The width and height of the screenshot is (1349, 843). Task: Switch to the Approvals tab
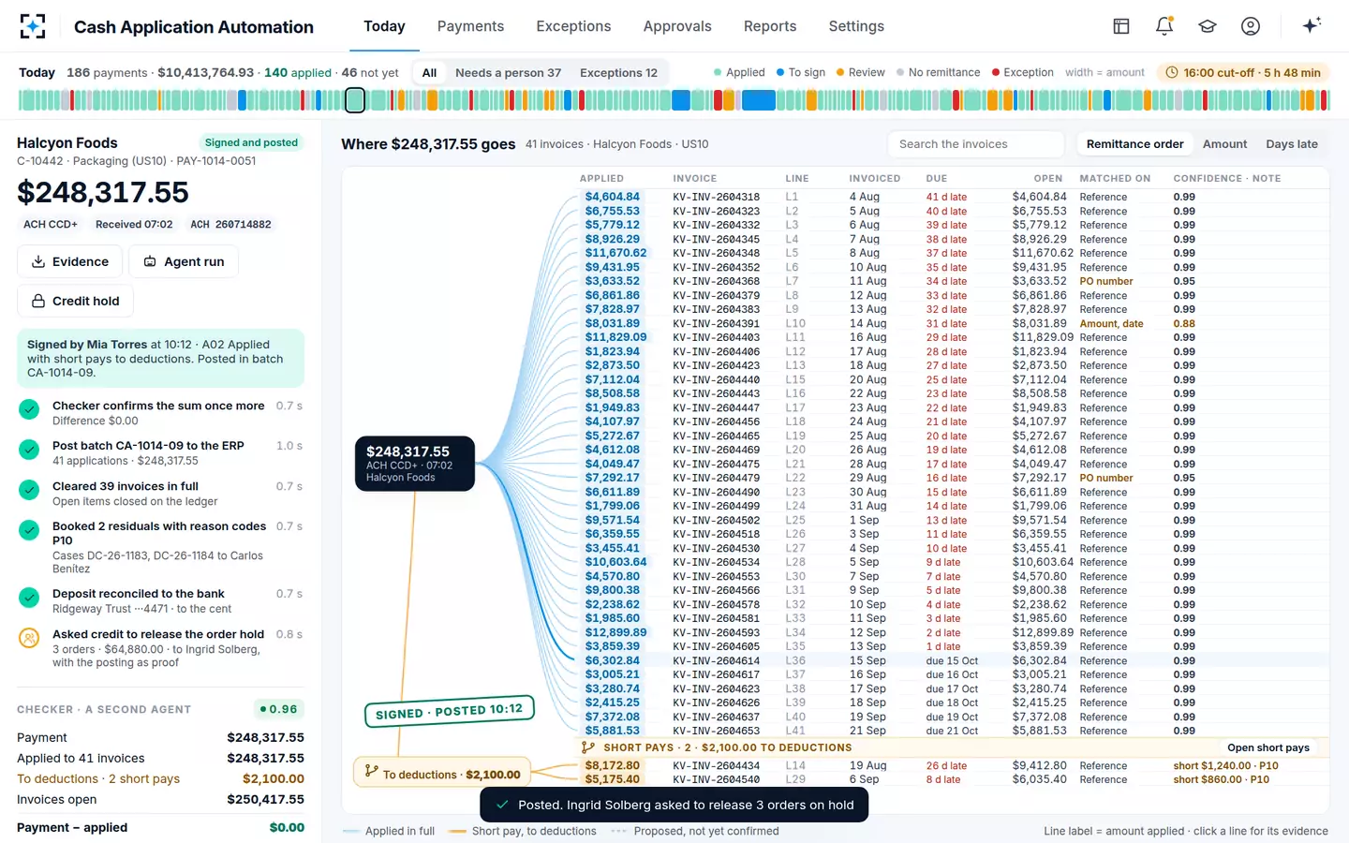(677, 26)
